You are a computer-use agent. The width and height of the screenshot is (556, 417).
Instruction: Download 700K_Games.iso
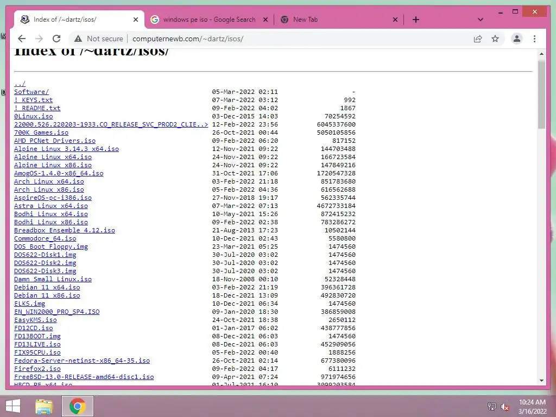[41, 132]
